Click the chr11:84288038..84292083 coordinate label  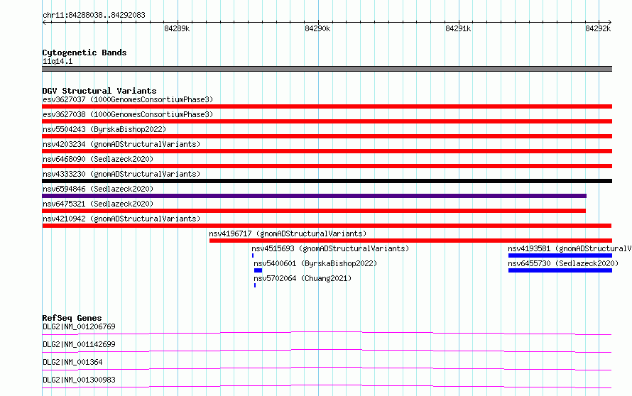pyautogui.click(x=94, y=16)
